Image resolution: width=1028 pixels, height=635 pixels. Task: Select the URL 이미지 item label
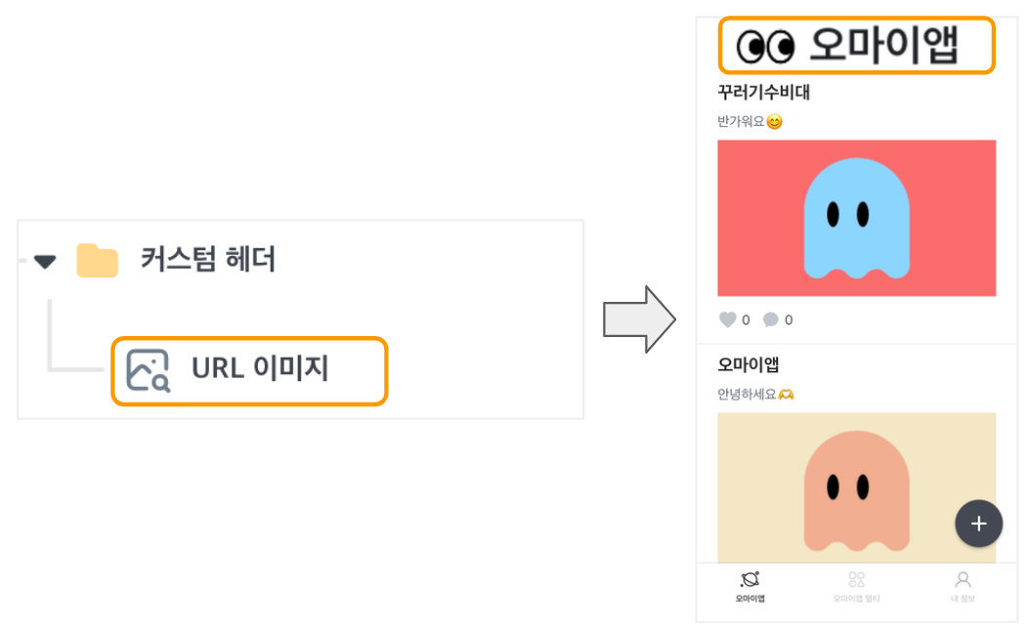260,368
